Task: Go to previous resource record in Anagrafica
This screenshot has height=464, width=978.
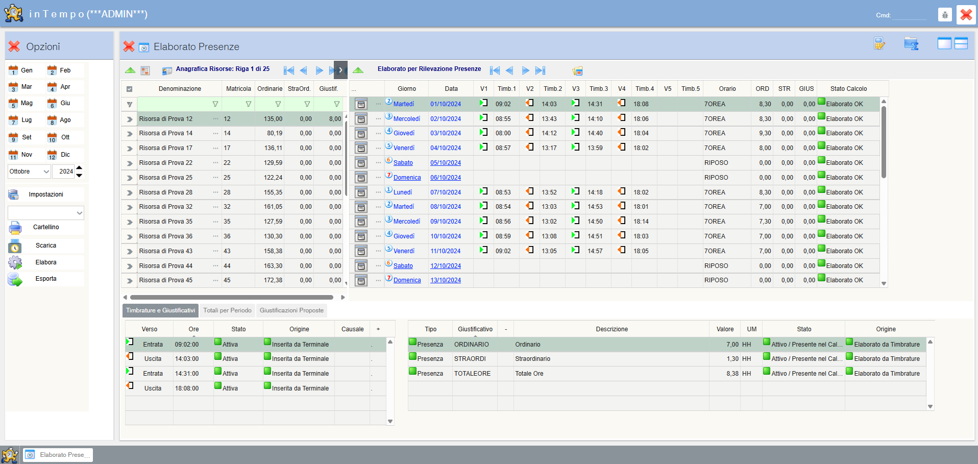Action: 304,70
